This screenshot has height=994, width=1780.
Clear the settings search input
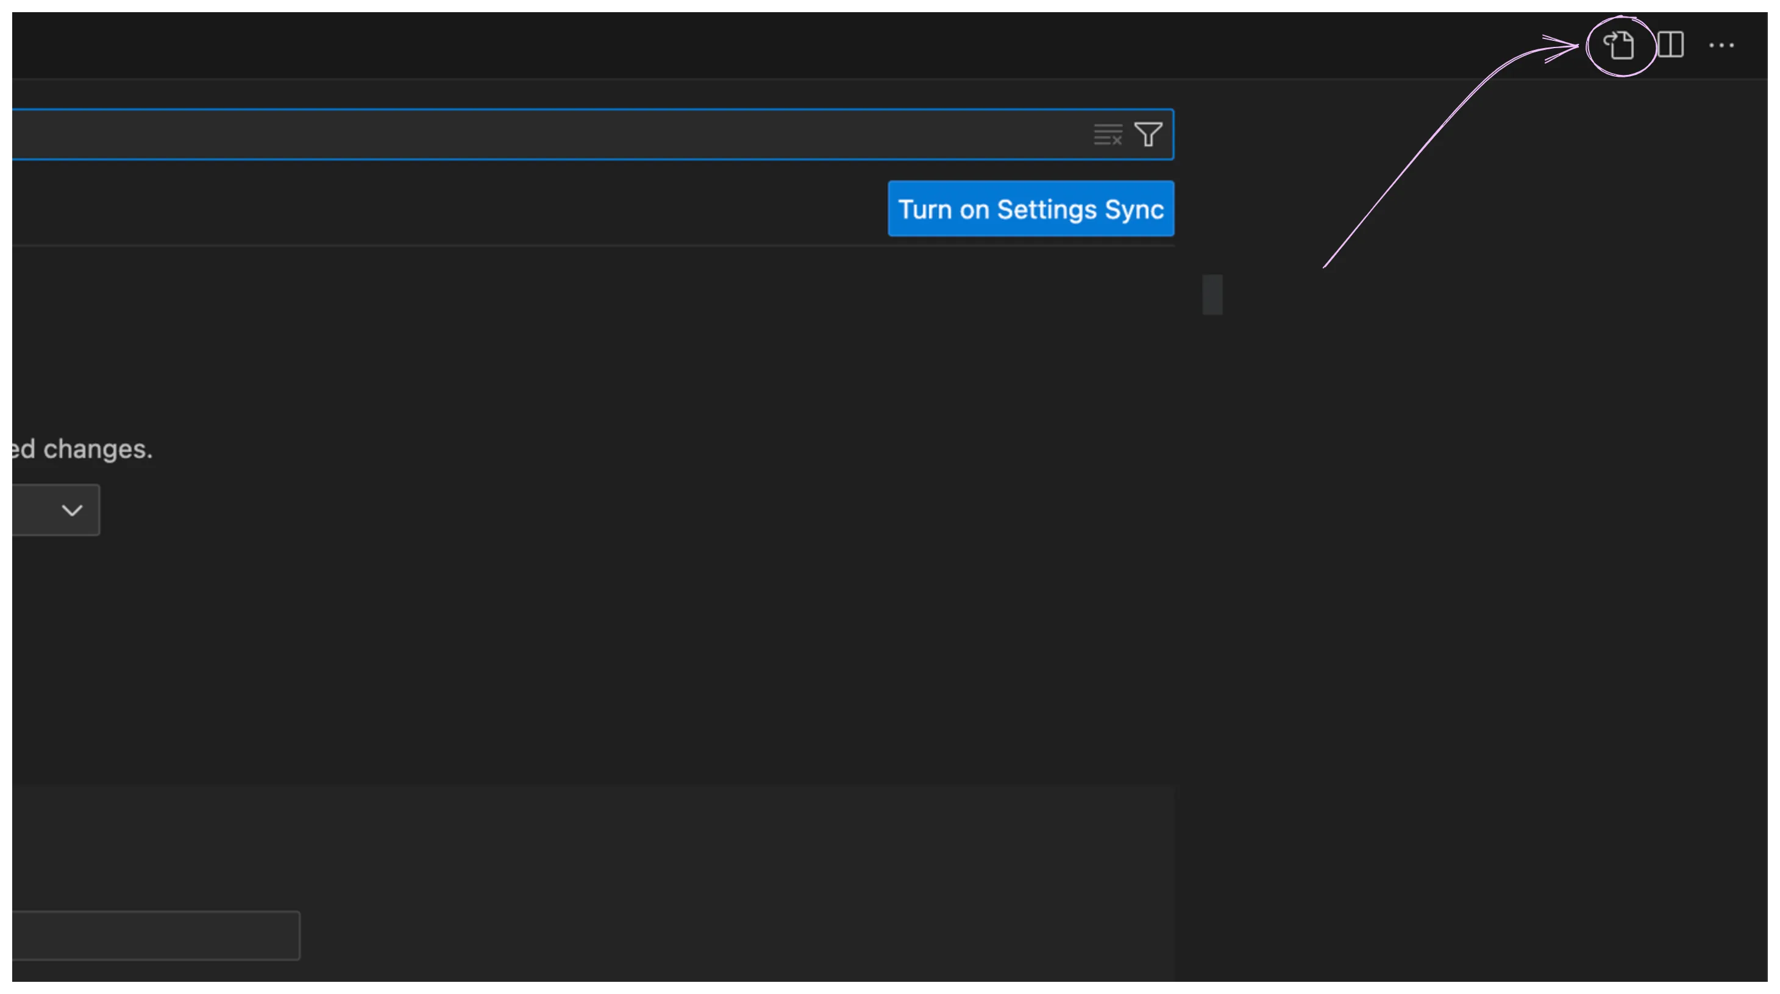click(x=1108, y=134)
